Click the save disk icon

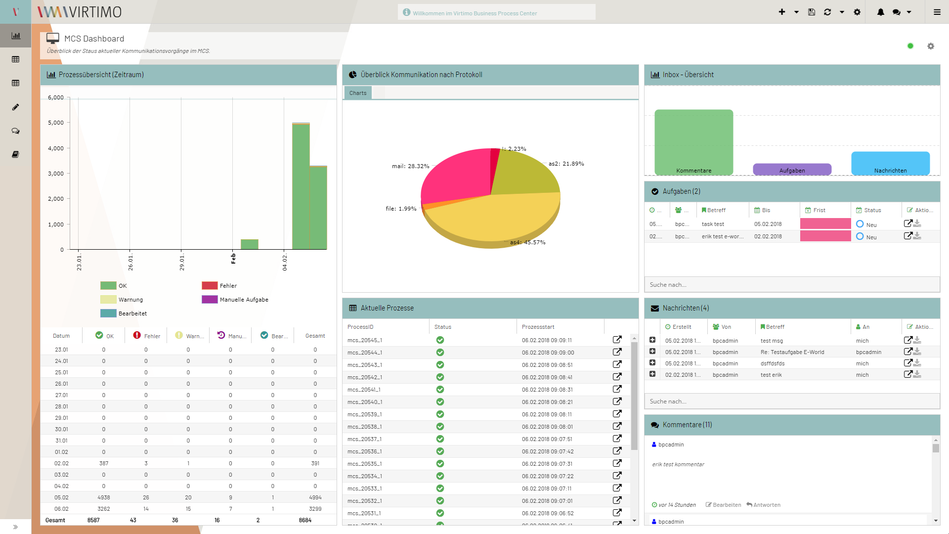812,12
